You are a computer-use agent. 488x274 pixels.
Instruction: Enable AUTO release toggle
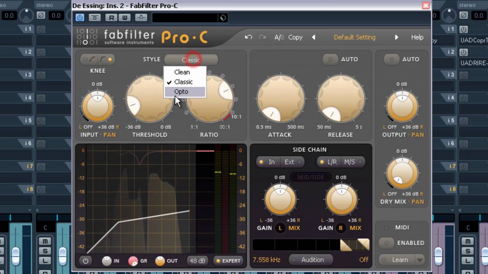click(331, 59)
